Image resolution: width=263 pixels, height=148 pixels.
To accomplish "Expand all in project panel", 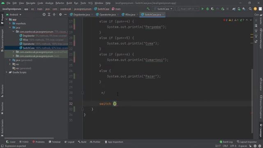I will [x=49, y=15].
